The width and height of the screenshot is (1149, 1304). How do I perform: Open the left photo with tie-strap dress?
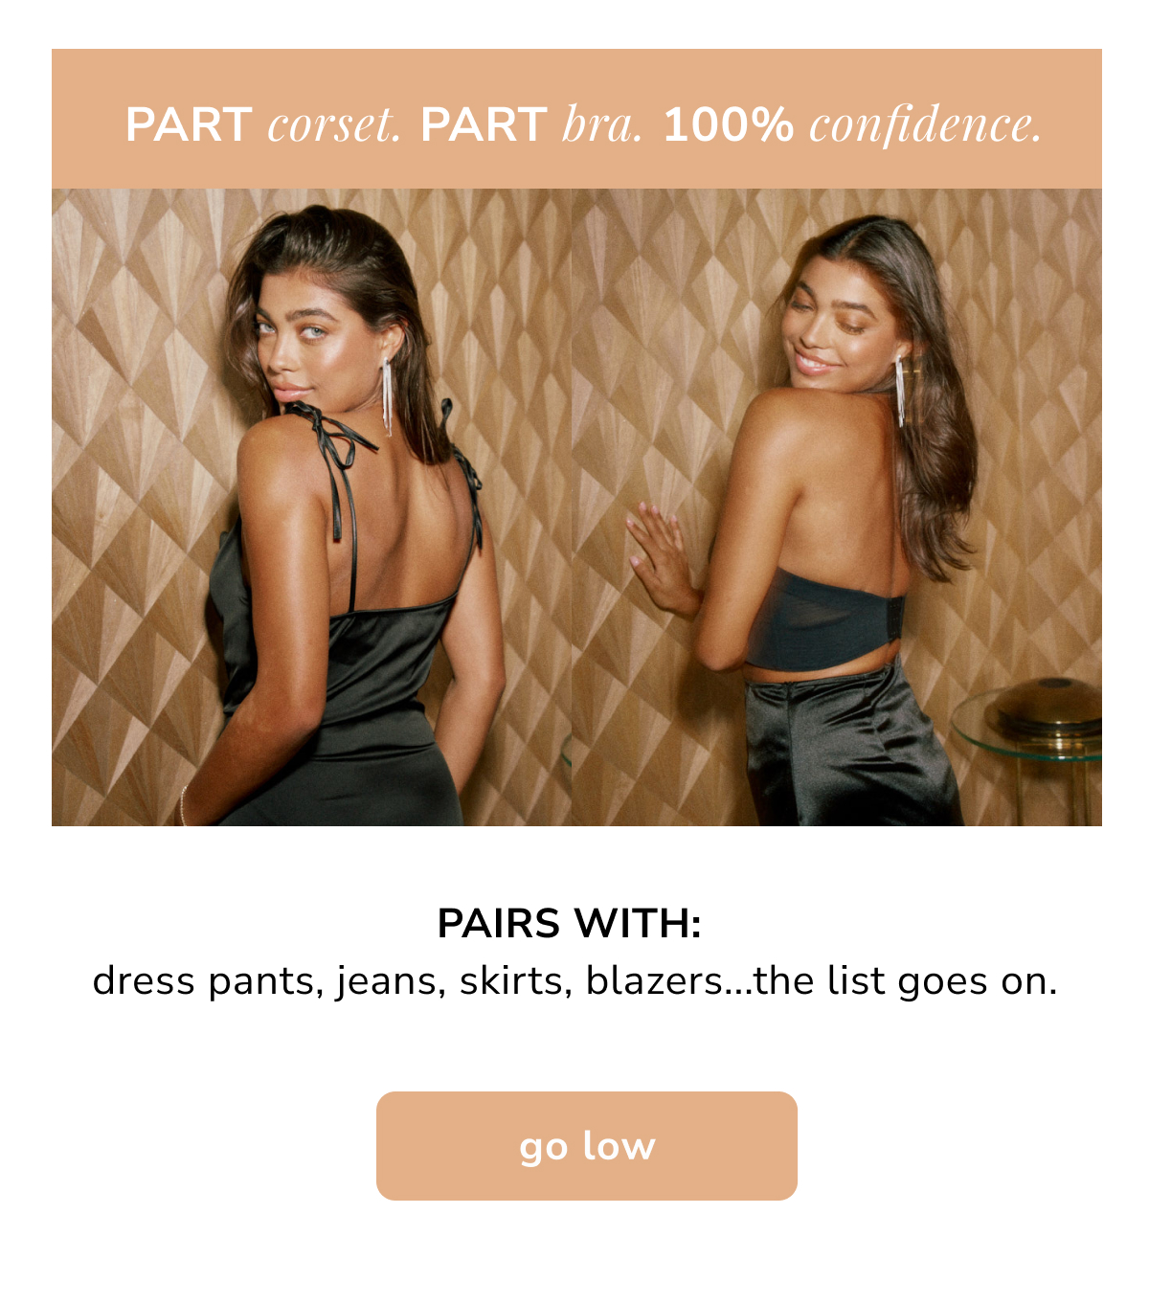311,506
